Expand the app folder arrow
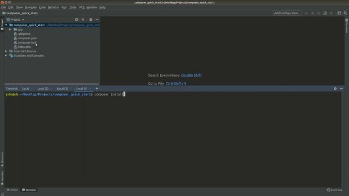 click(x=10, y=29)
